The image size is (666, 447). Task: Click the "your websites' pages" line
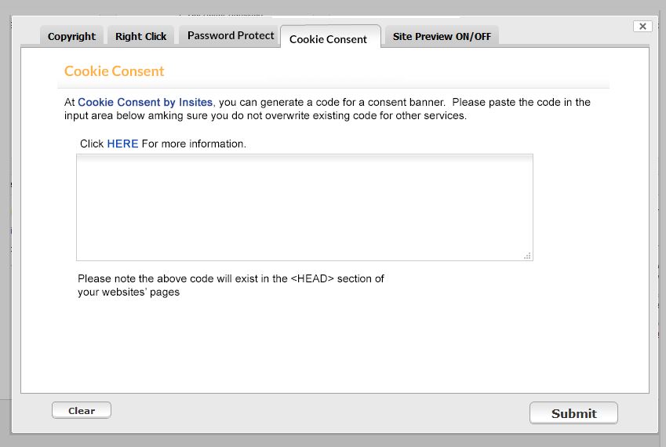129,293
